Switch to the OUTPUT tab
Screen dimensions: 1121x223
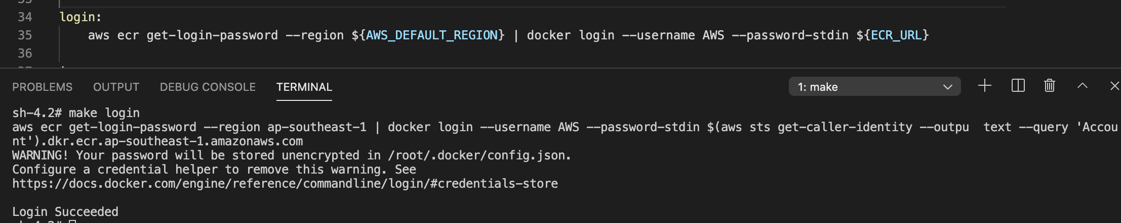pyautogui.click(x=116, y=87)
